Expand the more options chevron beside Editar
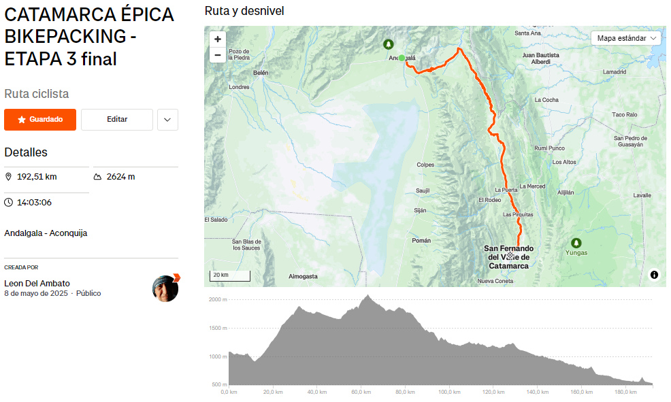The height and width of the screenshot is (402, 671). (167, 120)
